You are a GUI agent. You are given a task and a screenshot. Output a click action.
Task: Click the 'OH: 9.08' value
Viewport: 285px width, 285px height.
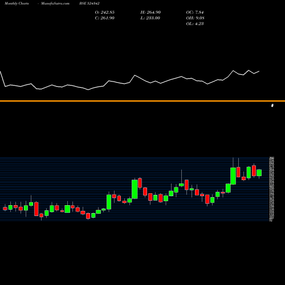pyautogui.click(x=196, y=18)
